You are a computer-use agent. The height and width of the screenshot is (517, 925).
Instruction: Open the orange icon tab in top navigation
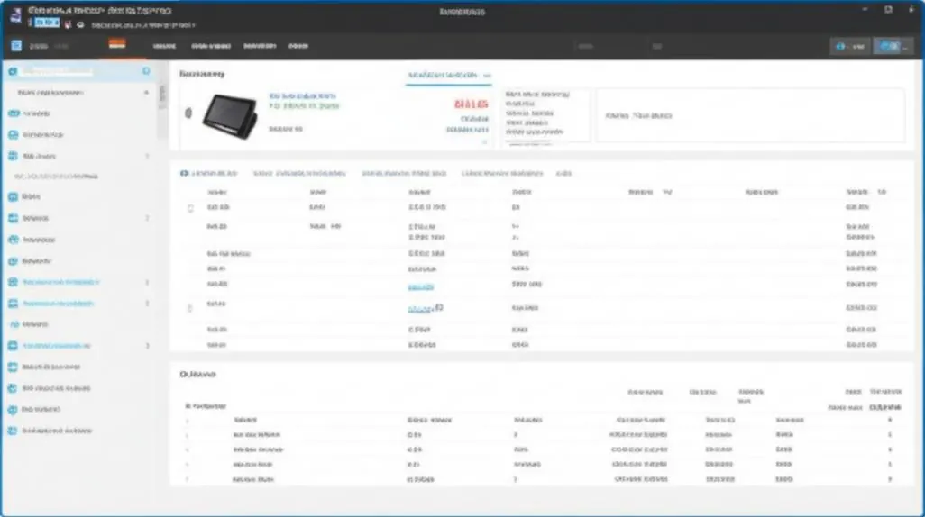(x=117, y=44)
